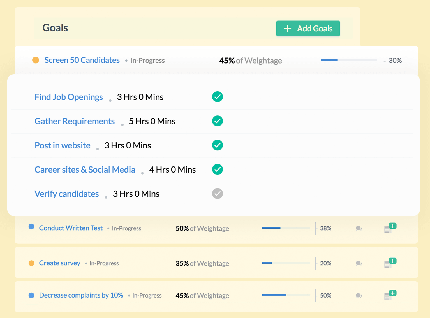
Task: Click the Screen 50 Candidates progress bar
Action: 348,60
